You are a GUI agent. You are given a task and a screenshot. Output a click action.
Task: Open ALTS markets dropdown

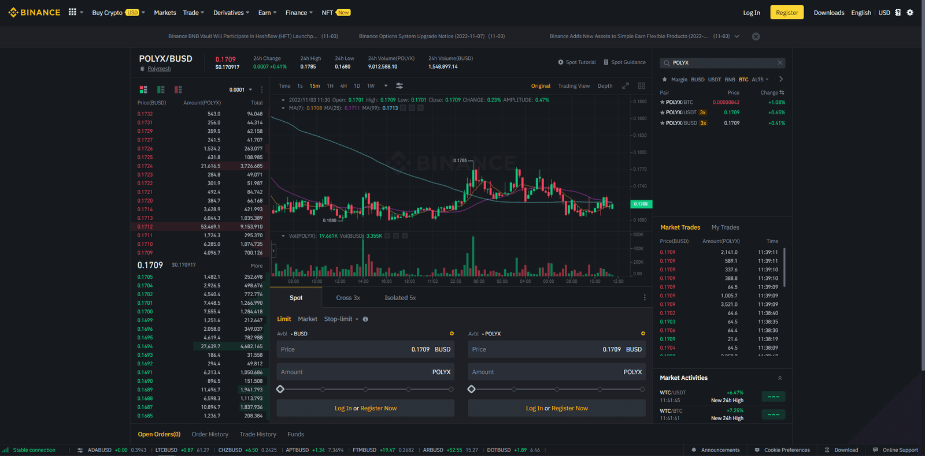pyautogui.click(x=760, y=80)
